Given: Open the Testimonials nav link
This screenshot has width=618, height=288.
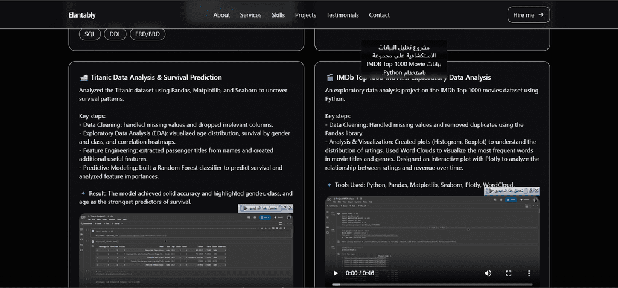Looking at the screenshot, I should pyautogui.click(x=342, y=15).
